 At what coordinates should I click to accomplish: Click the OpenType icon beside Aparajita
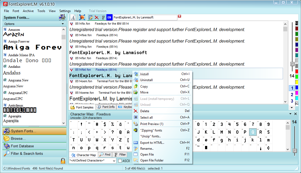point(5,116)
